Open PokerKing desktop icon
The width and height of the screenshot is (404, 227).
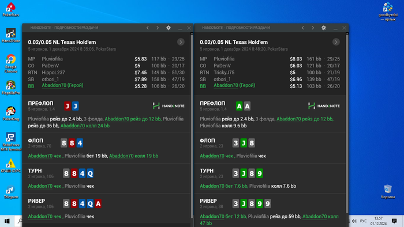click(11, 113)
